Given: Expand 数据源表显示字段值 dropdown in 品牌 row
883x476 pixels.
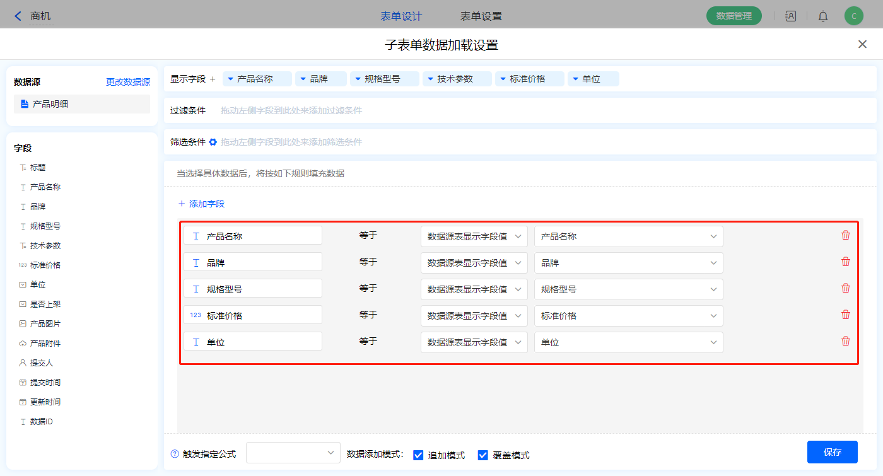Looking at the screenshot, I should click(474, 263).
